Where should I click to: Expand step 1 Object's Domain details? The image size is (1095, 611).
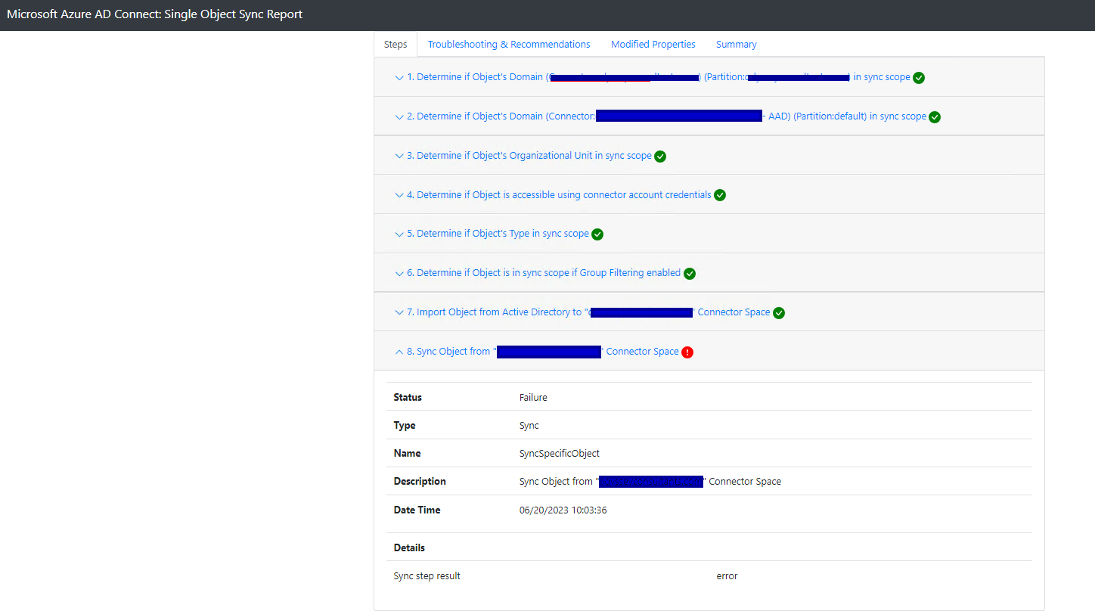399,76
